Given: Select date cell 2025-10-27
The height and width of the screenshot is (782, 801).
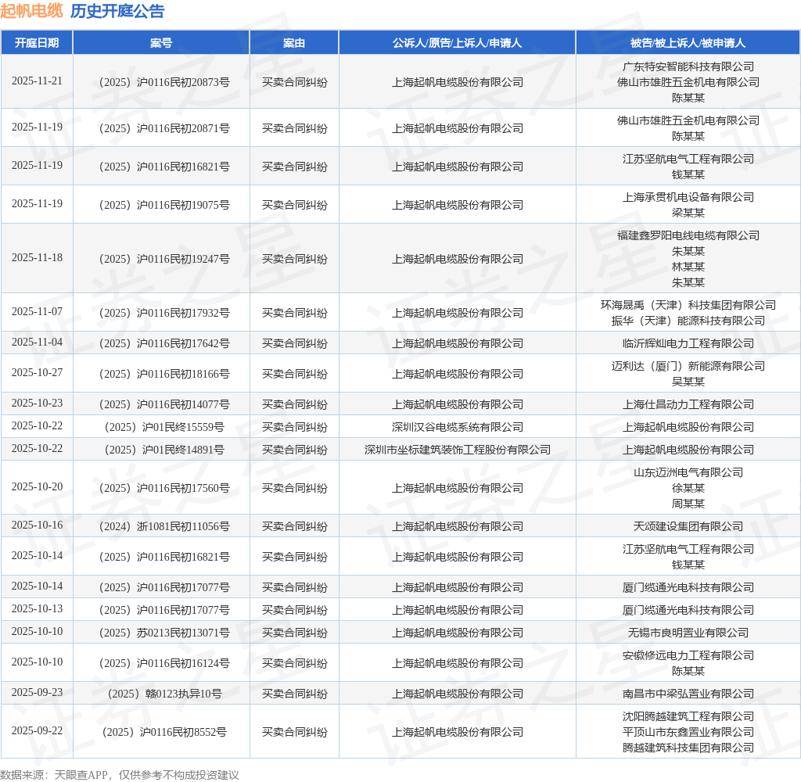Looking at the screenshot, I should pyautogui.click(x=37, y=372).
